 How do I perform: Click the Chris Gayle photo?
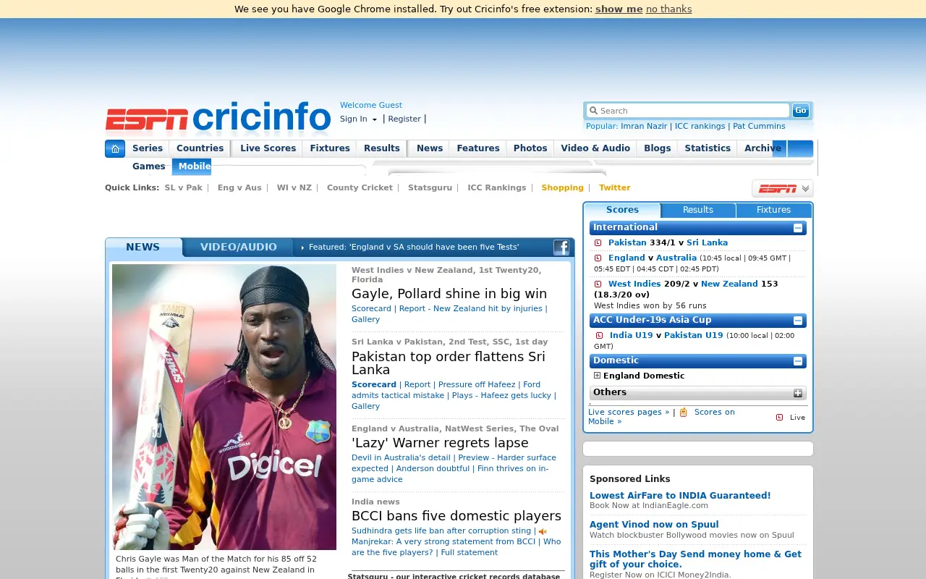[224, 407]
